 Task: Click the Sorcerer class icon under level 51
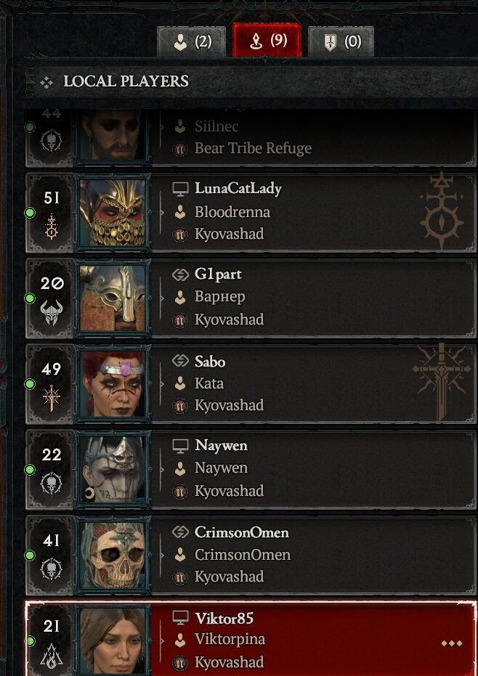click(52, 227)
